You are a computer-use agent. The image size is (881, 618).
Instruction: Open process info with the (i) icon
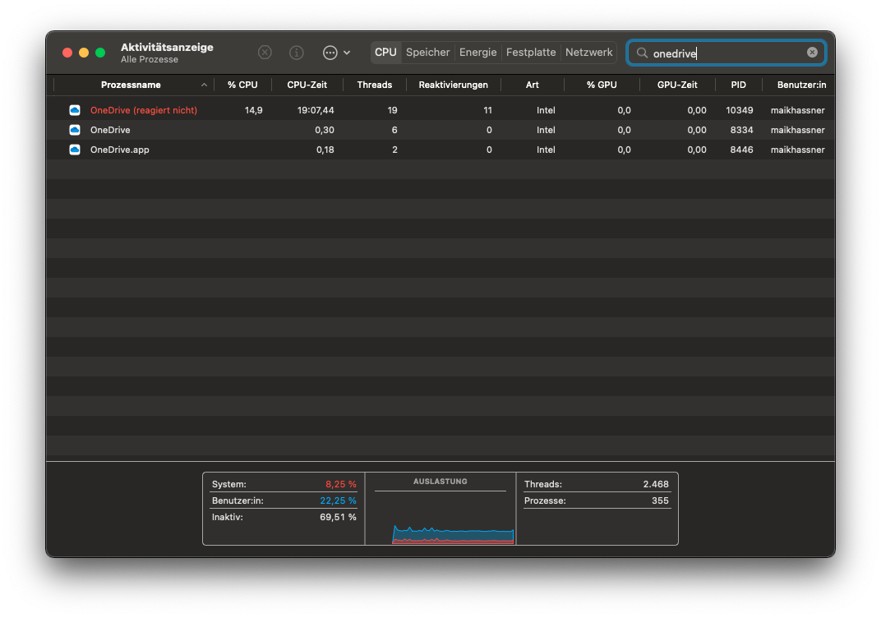point(297,53)
